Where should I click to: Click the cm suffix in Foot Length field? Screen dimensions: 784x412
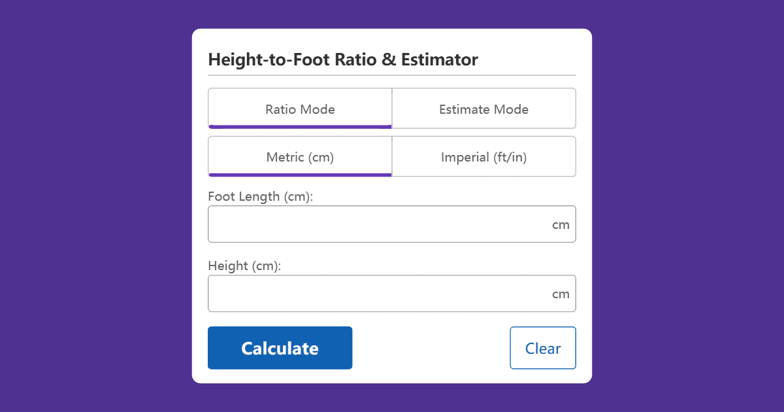coord(561,224)
